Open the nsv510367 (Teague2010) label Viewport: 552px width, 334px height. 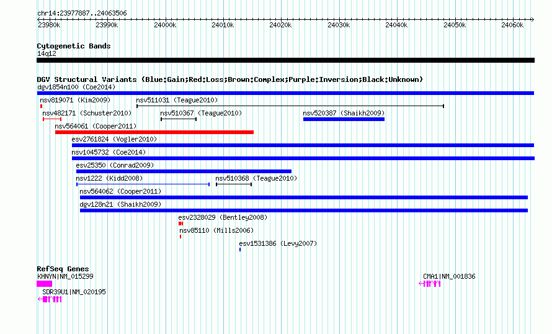(x=201, y=113)
